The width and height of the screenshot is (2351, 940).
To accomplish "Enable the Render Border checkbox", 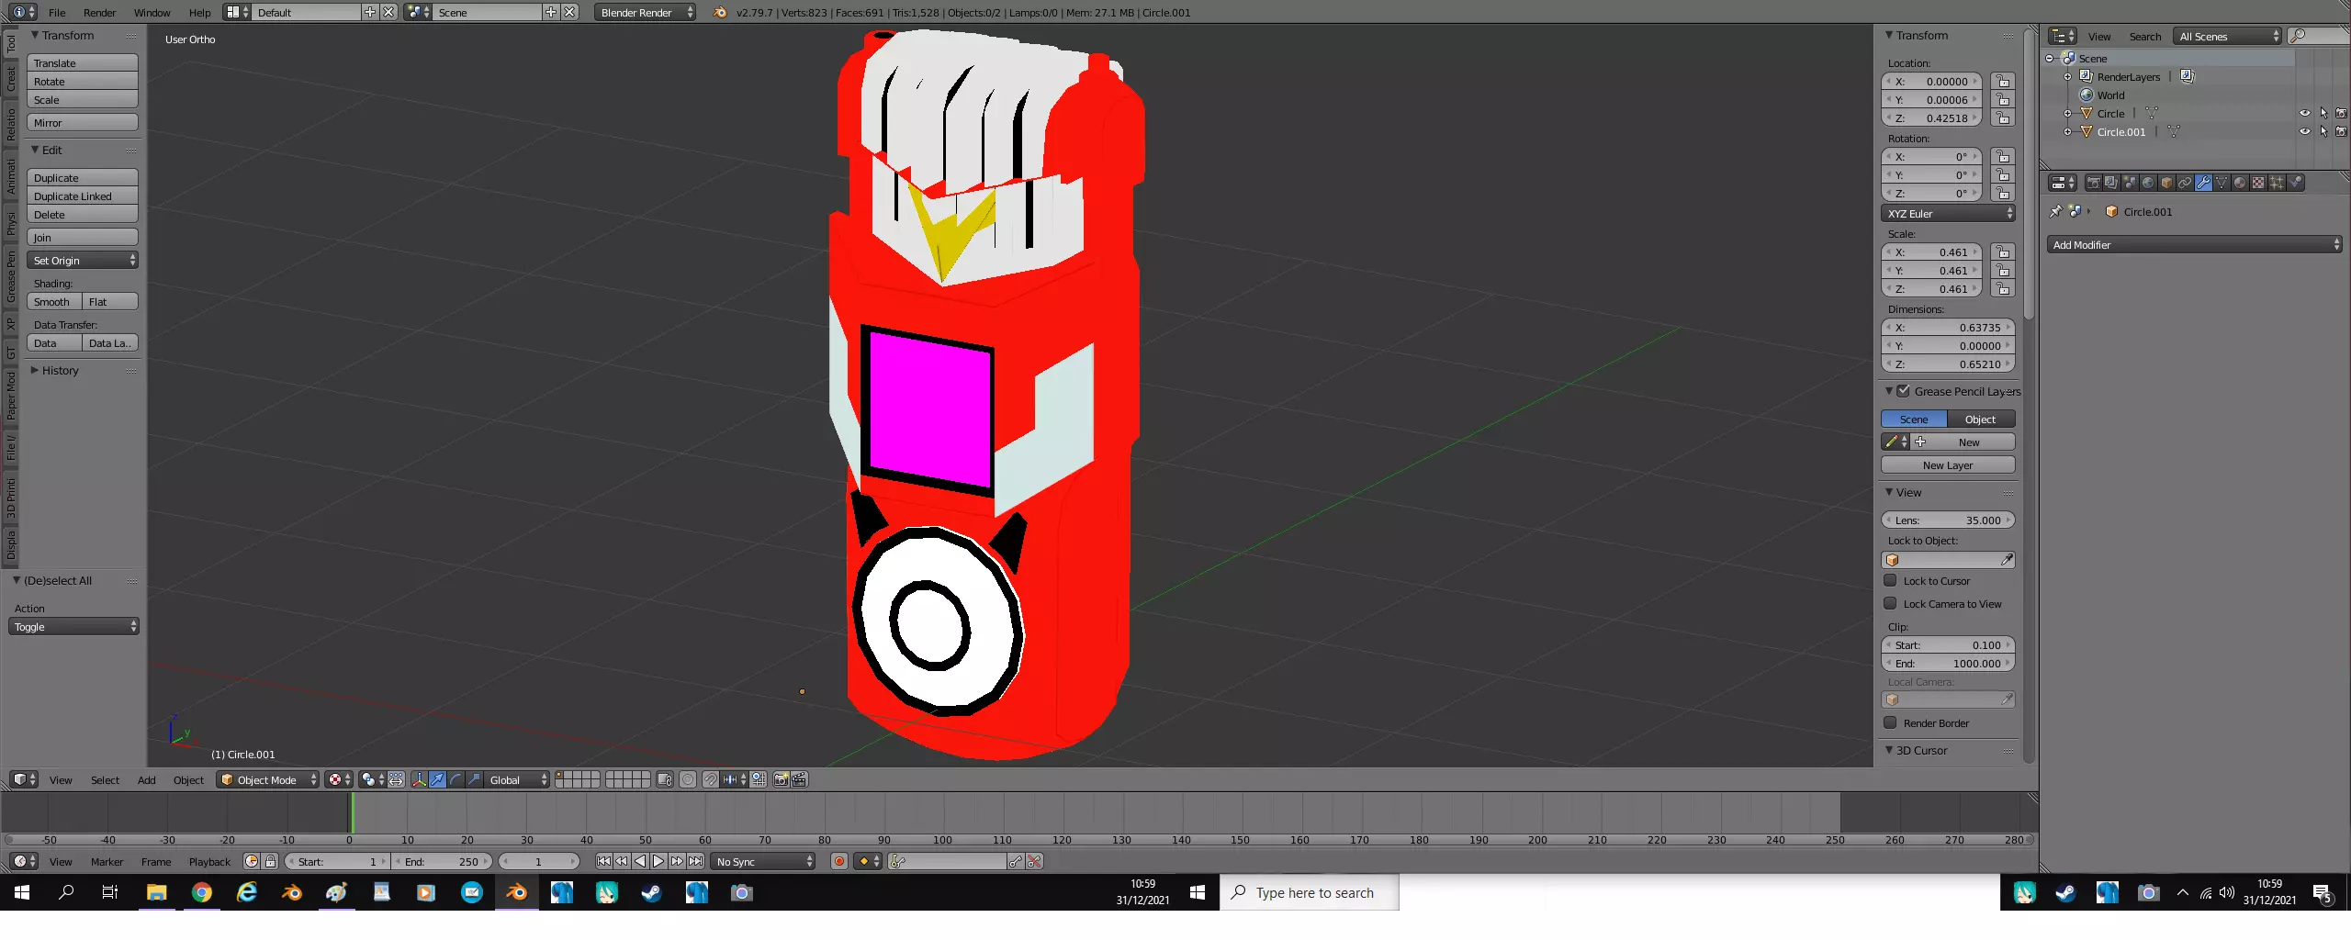I will [1890, 722].
